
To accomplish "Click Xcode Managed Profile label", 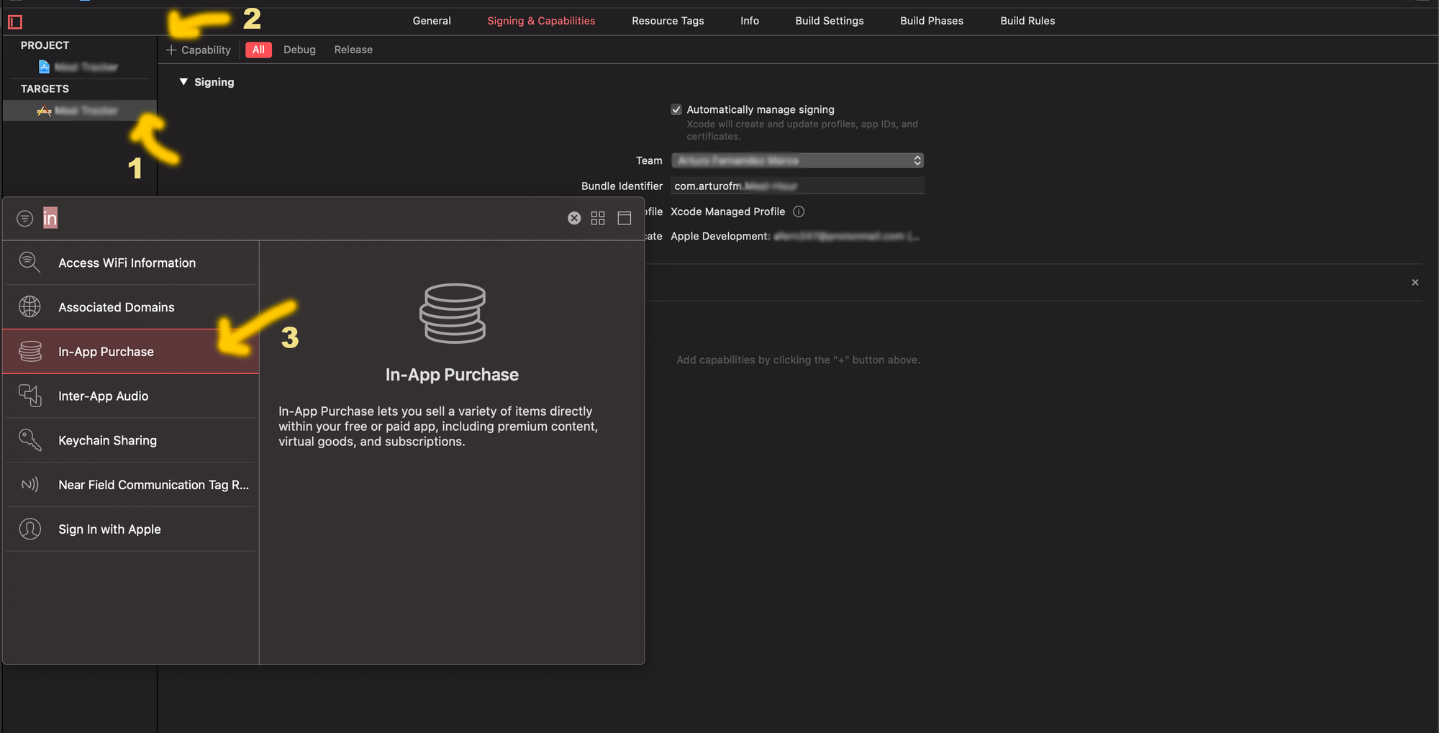I will coord(727,211).
